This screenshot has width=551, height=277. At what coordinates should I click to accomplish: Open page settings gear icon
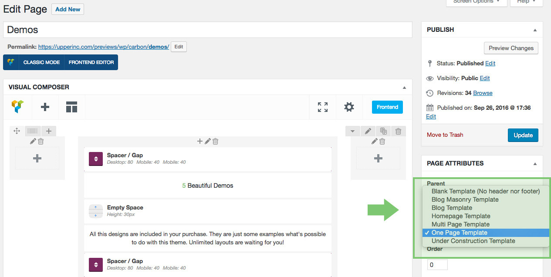point(349,107)
